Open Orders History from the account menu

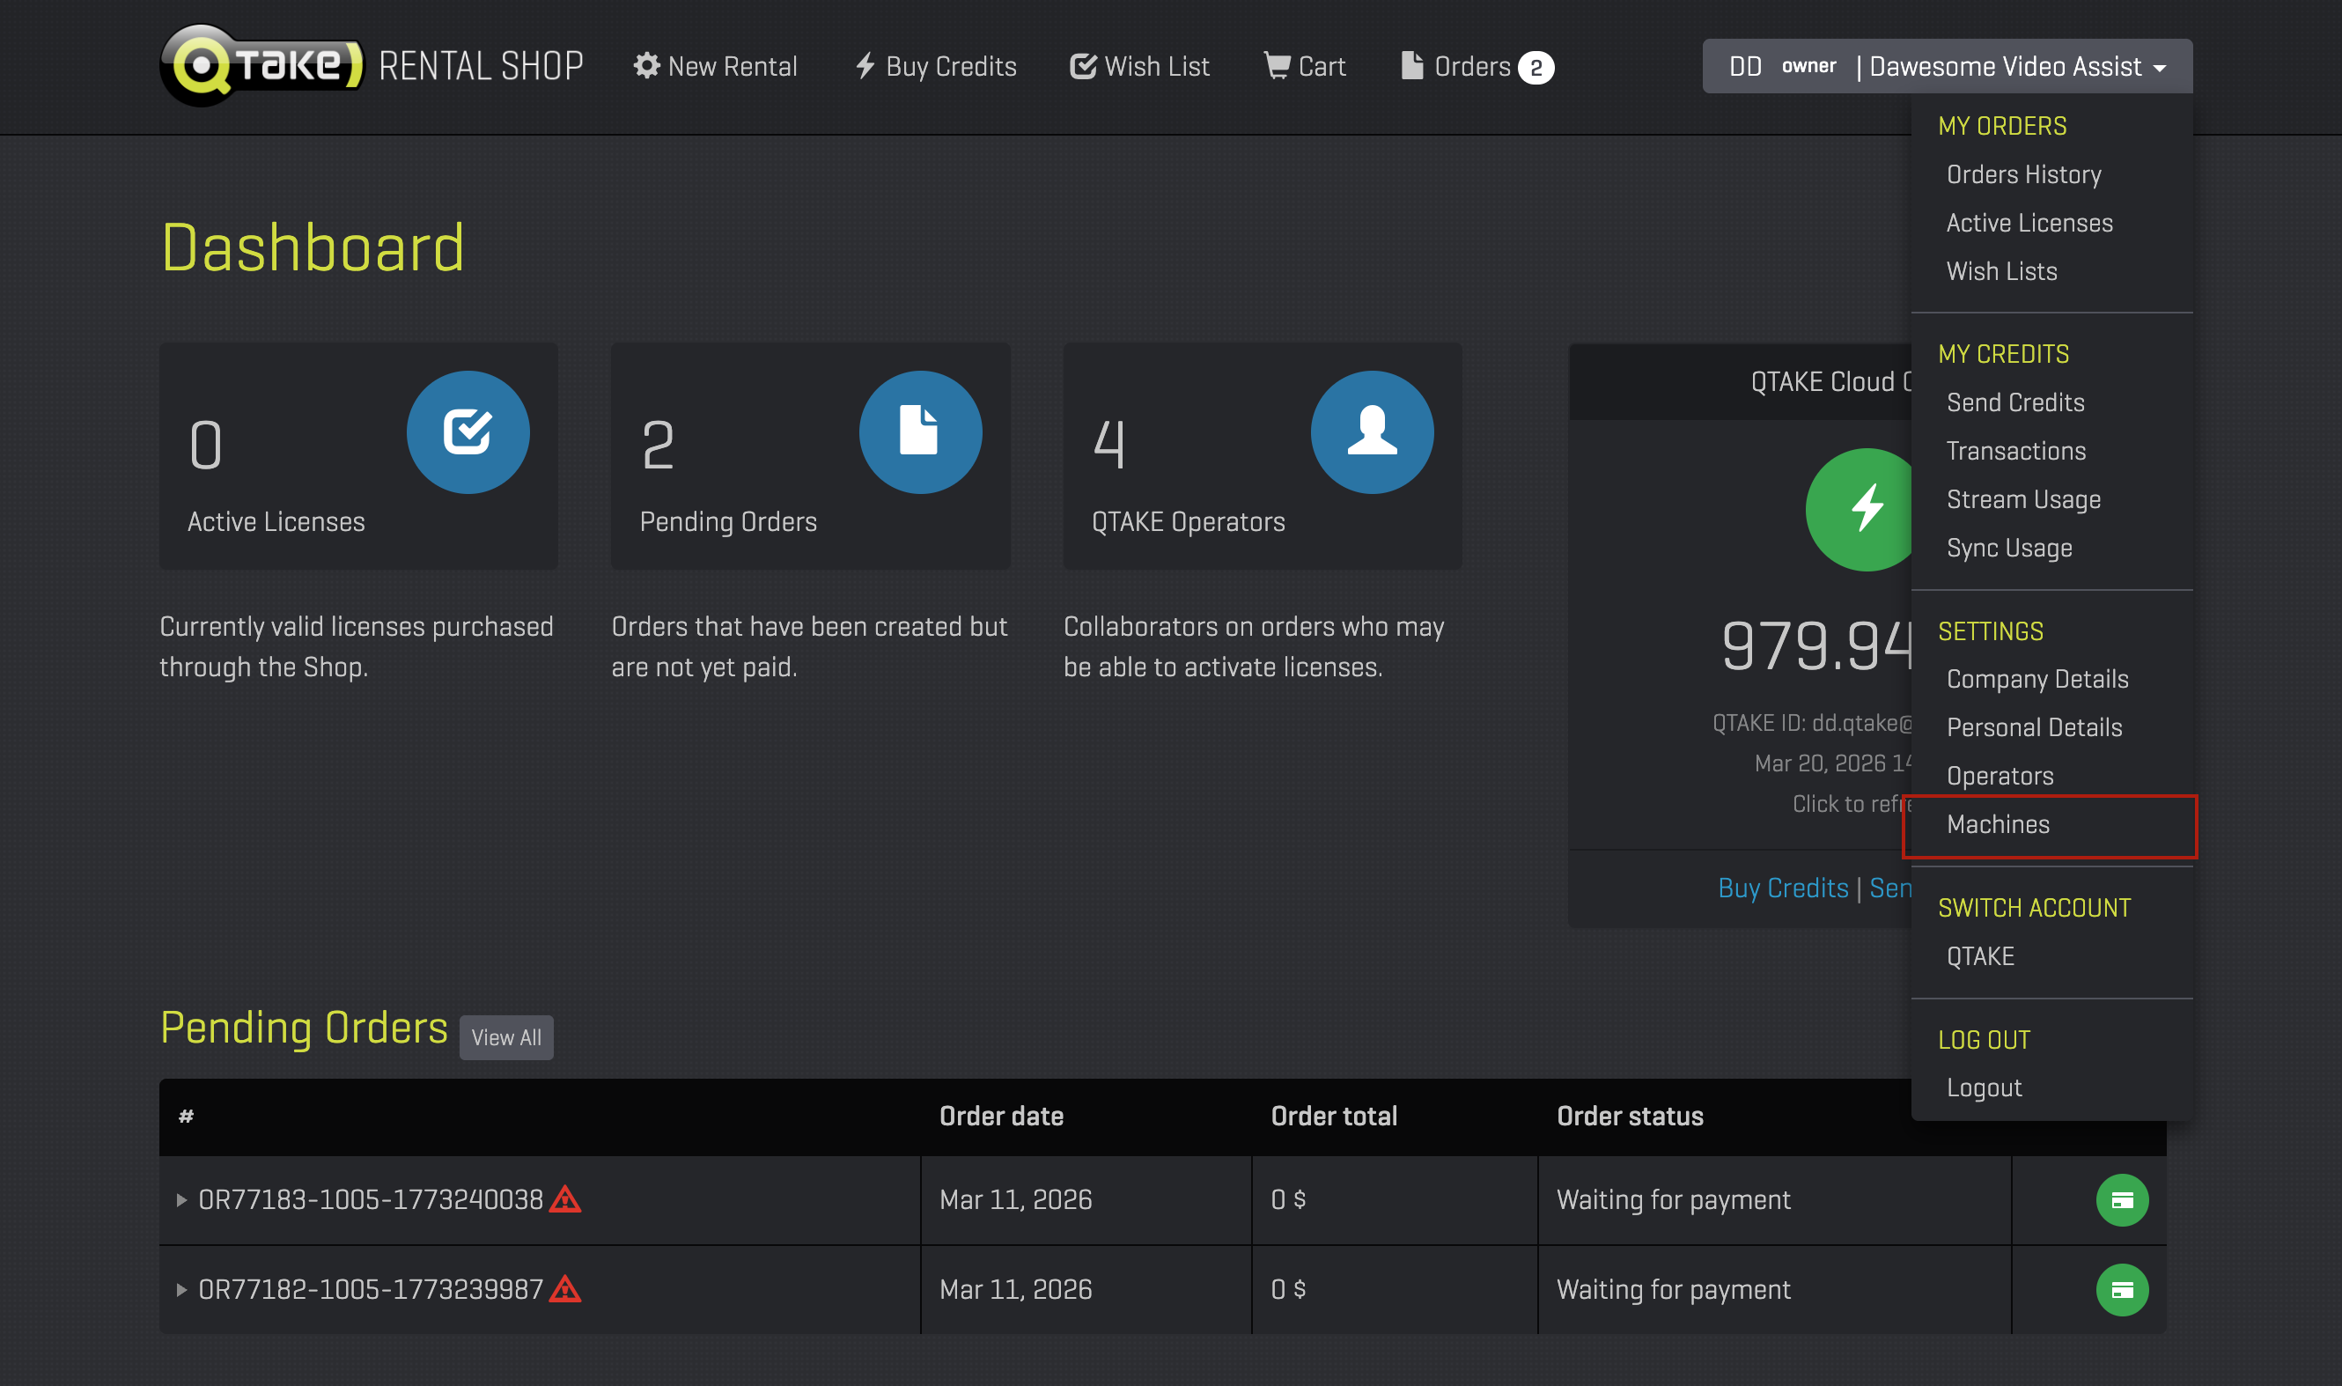coord(2023,174)
